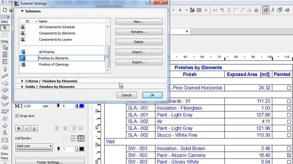
Task: Click the Import... button
Action: (x=139, y=52)
